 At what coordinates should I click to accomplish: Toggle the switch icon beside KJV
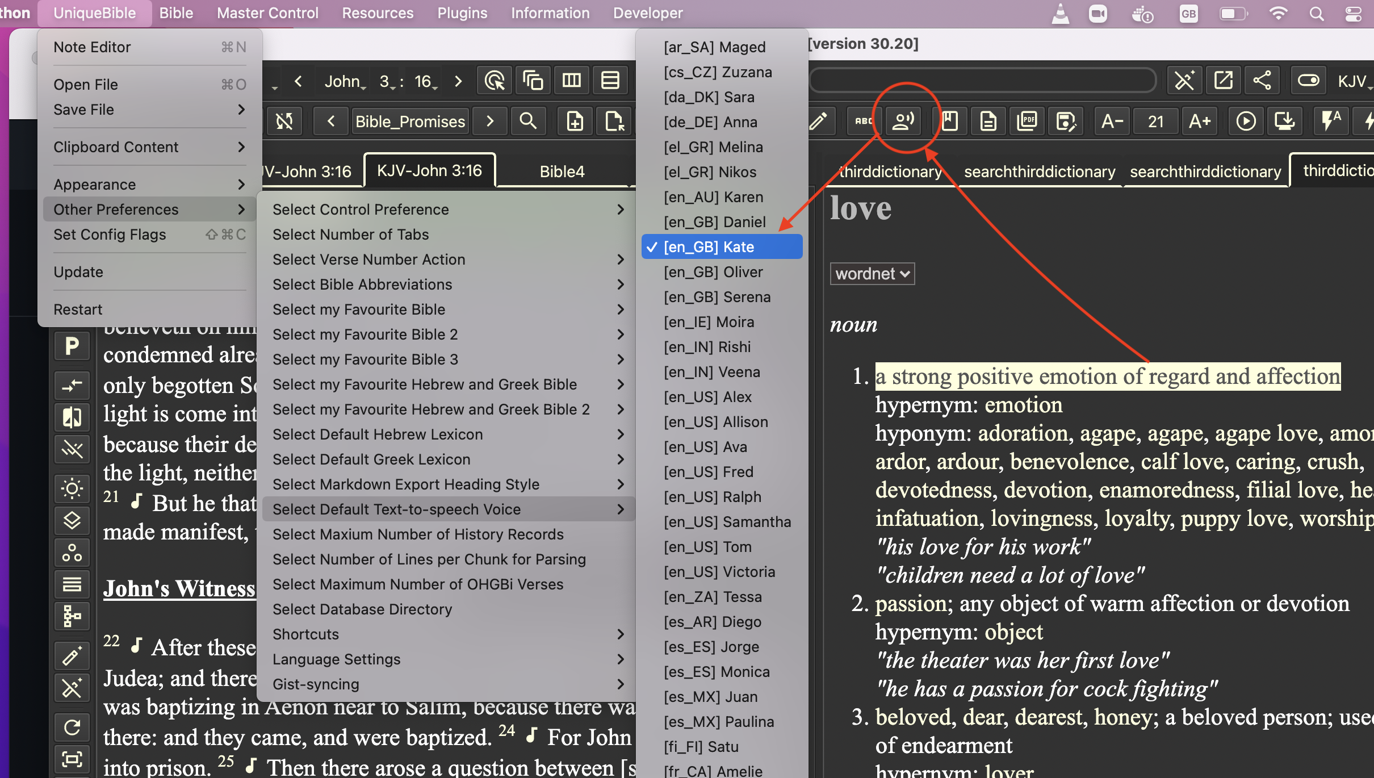1308,80
